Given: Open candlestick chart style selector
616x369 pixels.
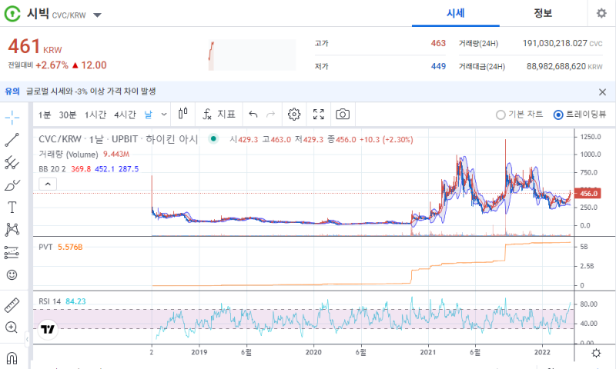Looking at the screenshot, I should tap(183, 114).
